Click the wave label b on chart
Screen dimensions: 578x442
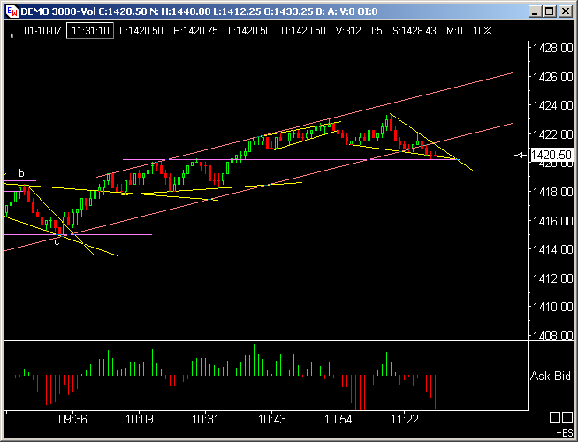(x=21, y=173)
